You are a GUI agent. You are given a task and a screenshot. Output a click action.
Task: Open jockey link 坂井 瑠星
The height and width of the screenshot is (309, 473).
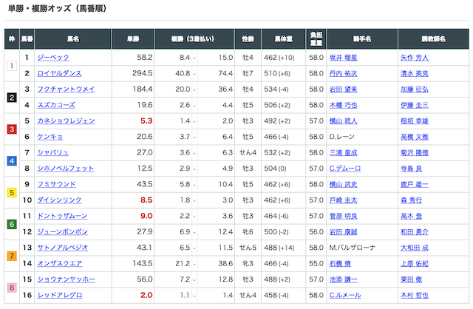coord(343,58)
